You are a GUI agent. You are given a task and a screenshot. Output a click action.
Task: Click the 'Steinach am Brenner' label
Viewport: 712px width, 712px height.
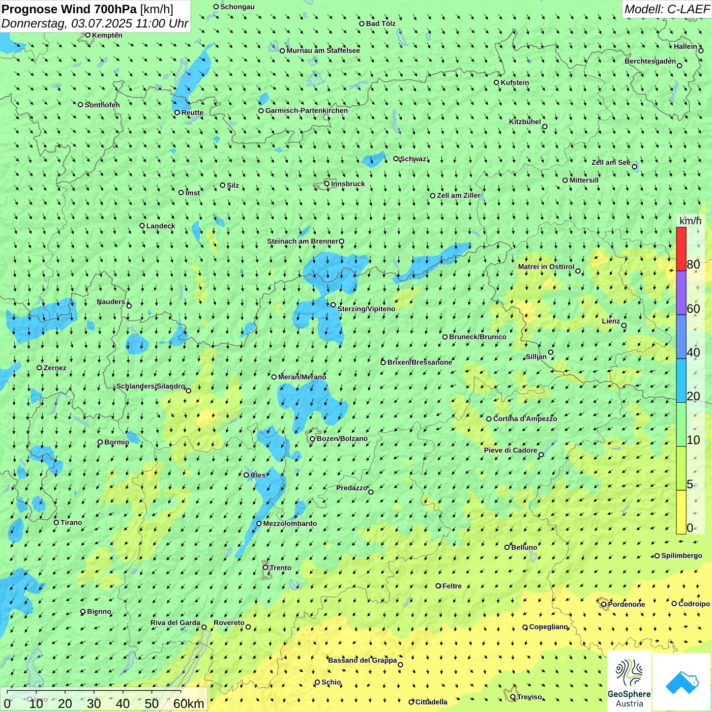pyautogui.click(x=302, y=241)
